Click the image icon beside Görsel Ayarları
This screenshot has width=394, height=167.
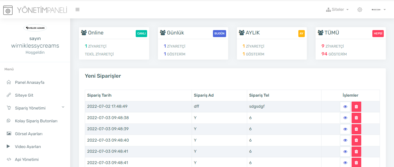click(x=9, y=133)
